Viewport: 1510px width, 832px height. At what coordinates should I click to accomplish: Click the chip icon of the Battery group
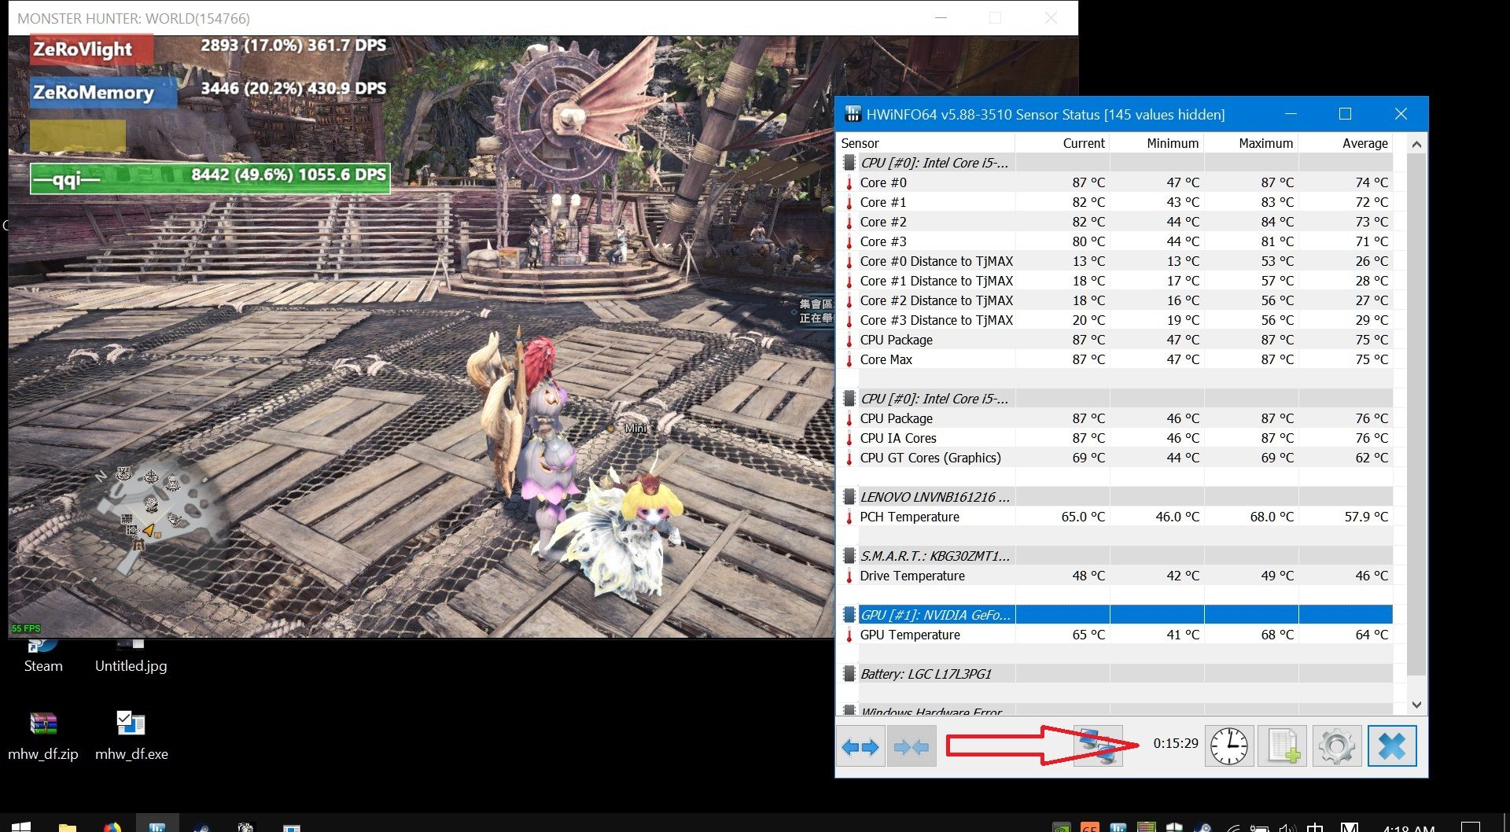[849, 674]
